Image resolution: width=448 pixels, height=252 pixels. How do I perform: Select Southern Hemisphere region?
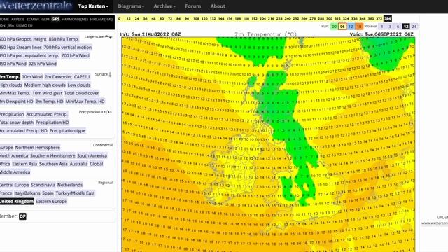(x=52, y=155)
